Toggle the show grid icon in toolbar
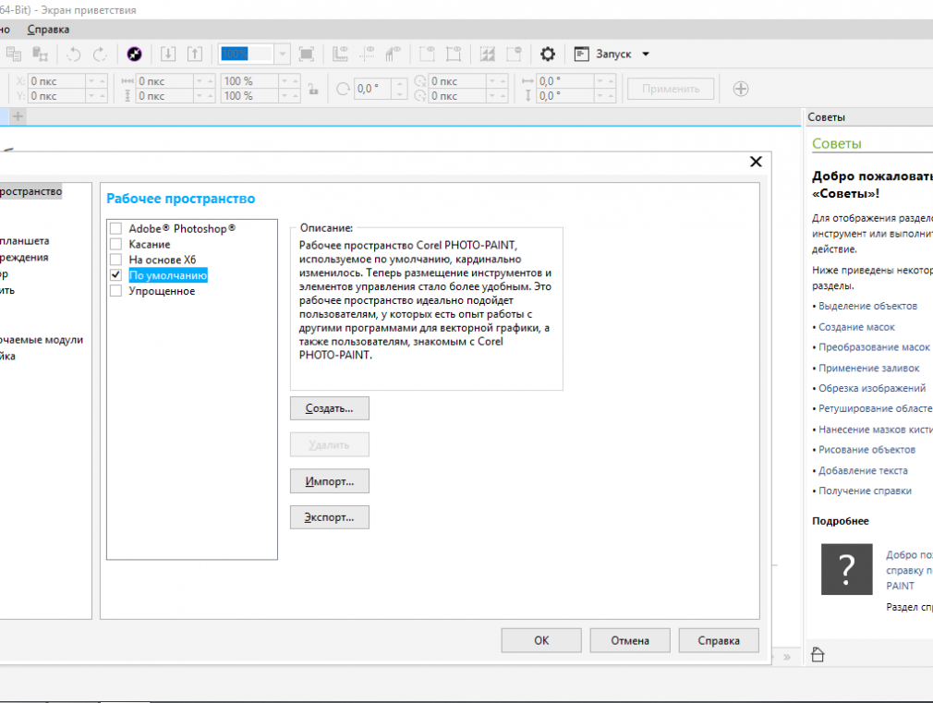The height and width of the screenshot is (703, 933). (x=393, y=55)
